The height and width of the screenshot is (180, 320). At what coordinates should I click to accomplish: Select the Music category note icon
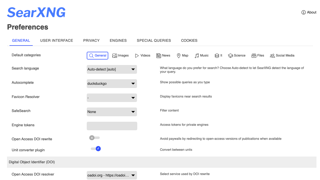pos(197,55)
